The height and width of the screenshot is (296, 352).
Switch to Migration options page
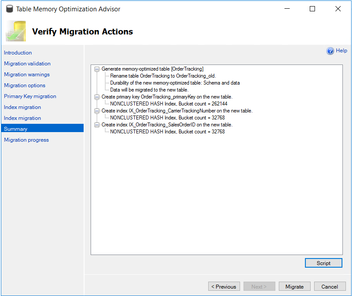(x=24, y=85)
